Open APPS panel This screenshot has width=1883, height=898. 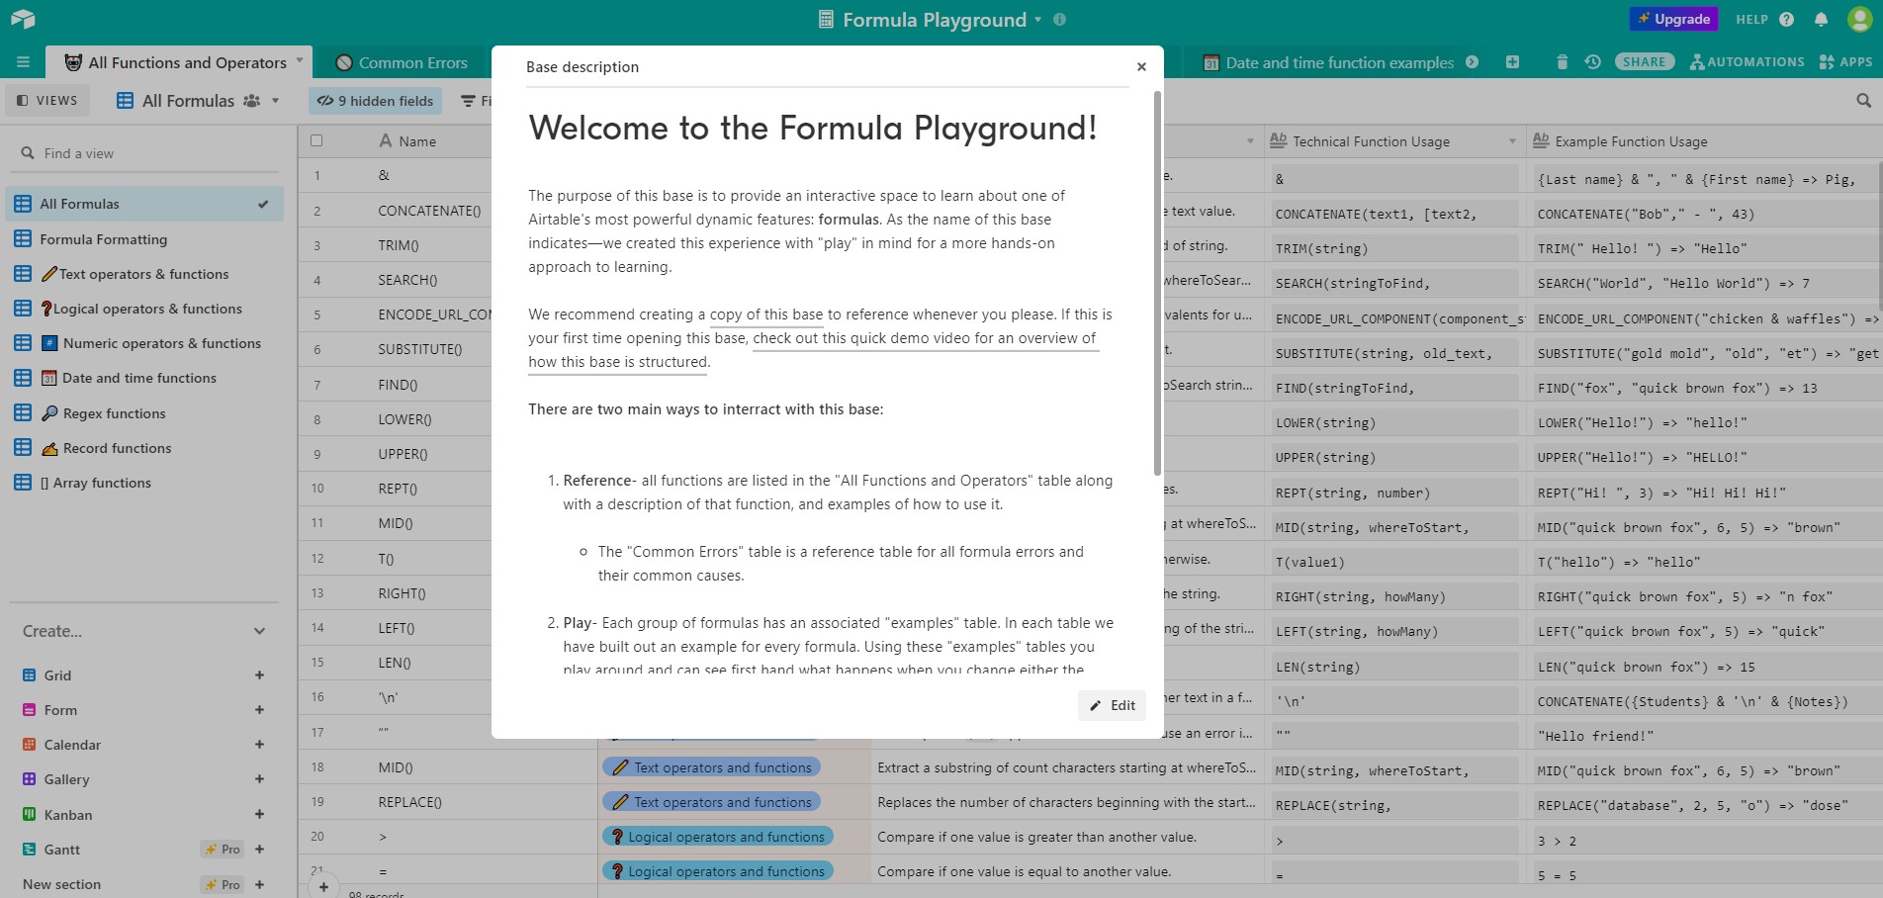[1845, 61]
